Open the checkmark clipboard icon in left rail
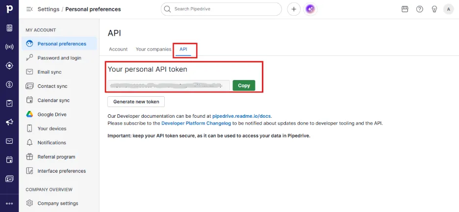Screen dimensions: 459x212 coord(9,104)
